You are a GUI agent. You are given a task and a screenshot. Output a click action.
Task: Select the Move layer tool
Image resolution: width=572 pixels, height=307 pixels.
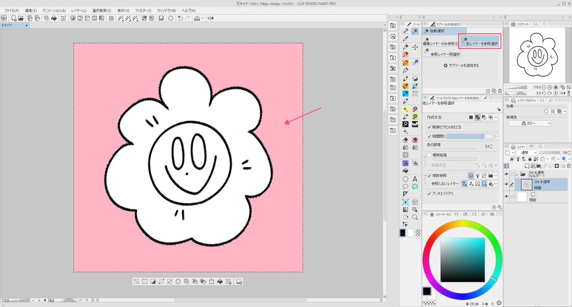click(x=415, y=47)
